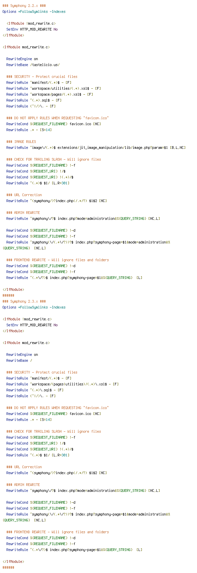The height and width of the screenshot is (573, 197).
Task: Click '### ADMIN REWRITE' comment in 2.2.x section
Action: [23, 213]
